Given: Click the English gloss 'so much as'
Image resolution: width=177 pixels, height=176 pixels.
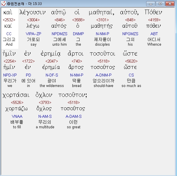Looking at the screenshot, I should point(131,86).
